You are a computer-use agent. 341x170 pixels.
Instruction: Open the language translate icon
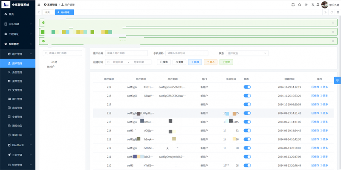(313, 5)
